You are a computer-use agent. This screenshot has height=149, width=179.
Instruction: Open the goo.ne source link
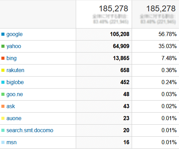(15, 94)
